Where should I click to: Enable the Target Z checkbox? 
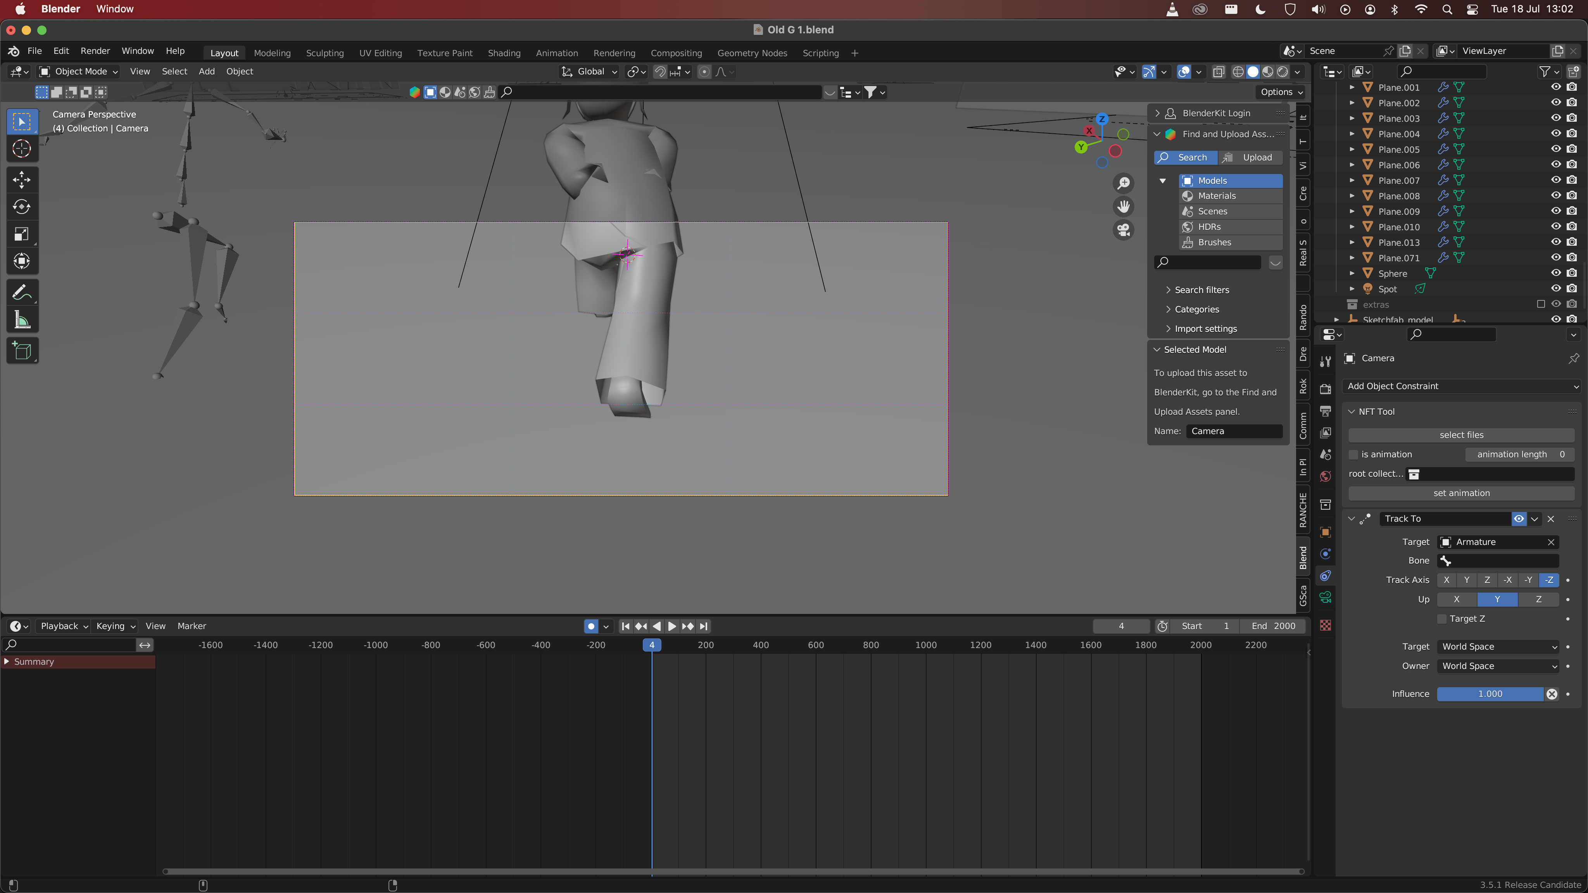click(1442, 619)
